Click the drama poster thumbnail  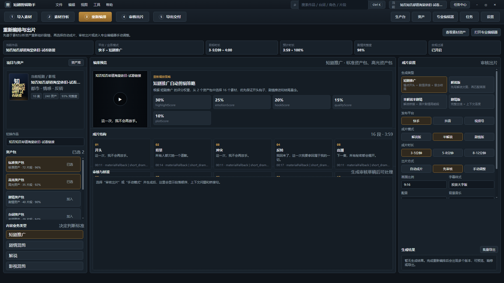click(x=19, y=87)
